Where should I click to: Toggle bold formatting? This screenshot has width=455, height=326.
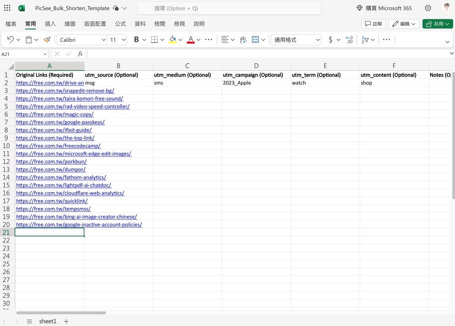[136, 40]
